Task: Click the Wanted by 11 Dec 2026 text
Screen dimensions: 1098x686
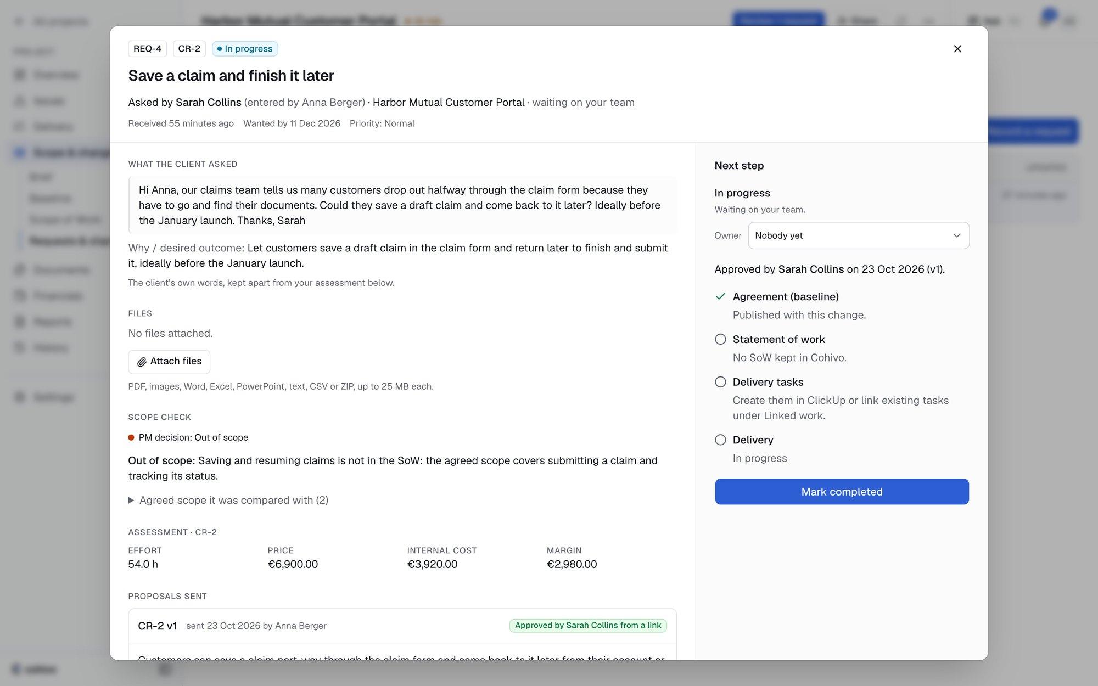Action: (x=292, y=123)
